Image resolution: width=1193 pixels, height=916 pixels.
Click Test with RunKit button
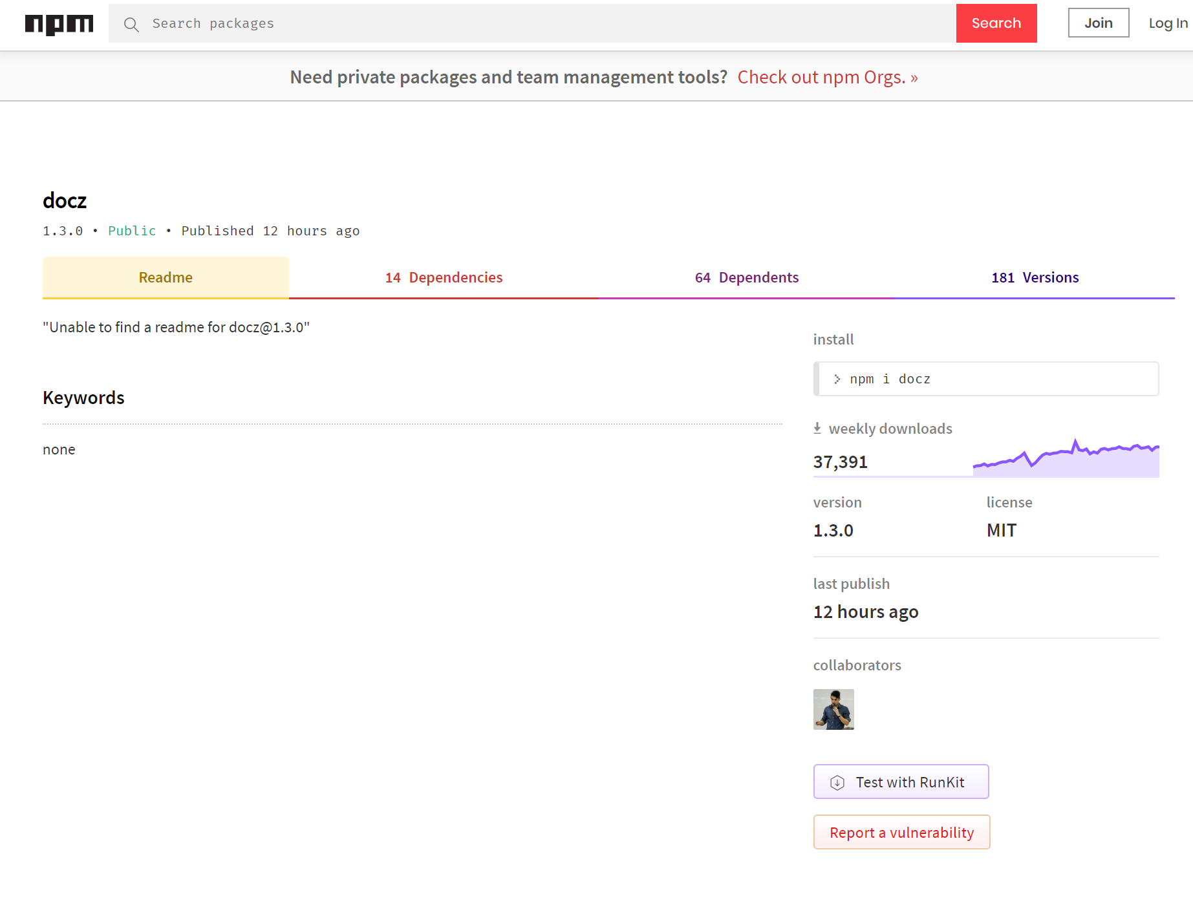901,782
